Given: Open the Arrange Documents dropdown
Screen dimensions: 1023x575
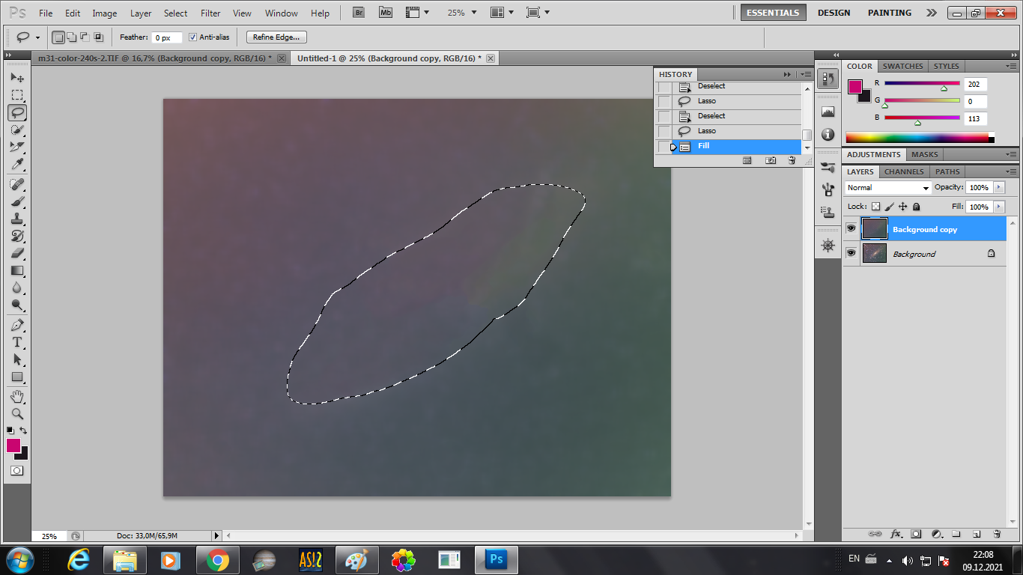Looking at the screenshot, I should (502, 13).
